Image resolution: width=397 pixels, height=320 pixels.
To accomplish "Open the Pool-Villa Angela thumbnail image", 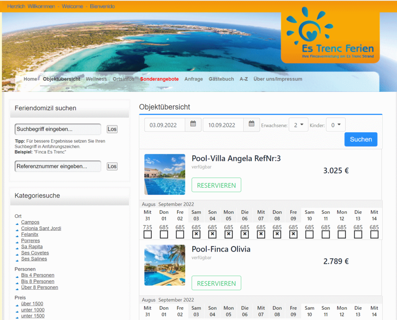I will pos(165,174).
